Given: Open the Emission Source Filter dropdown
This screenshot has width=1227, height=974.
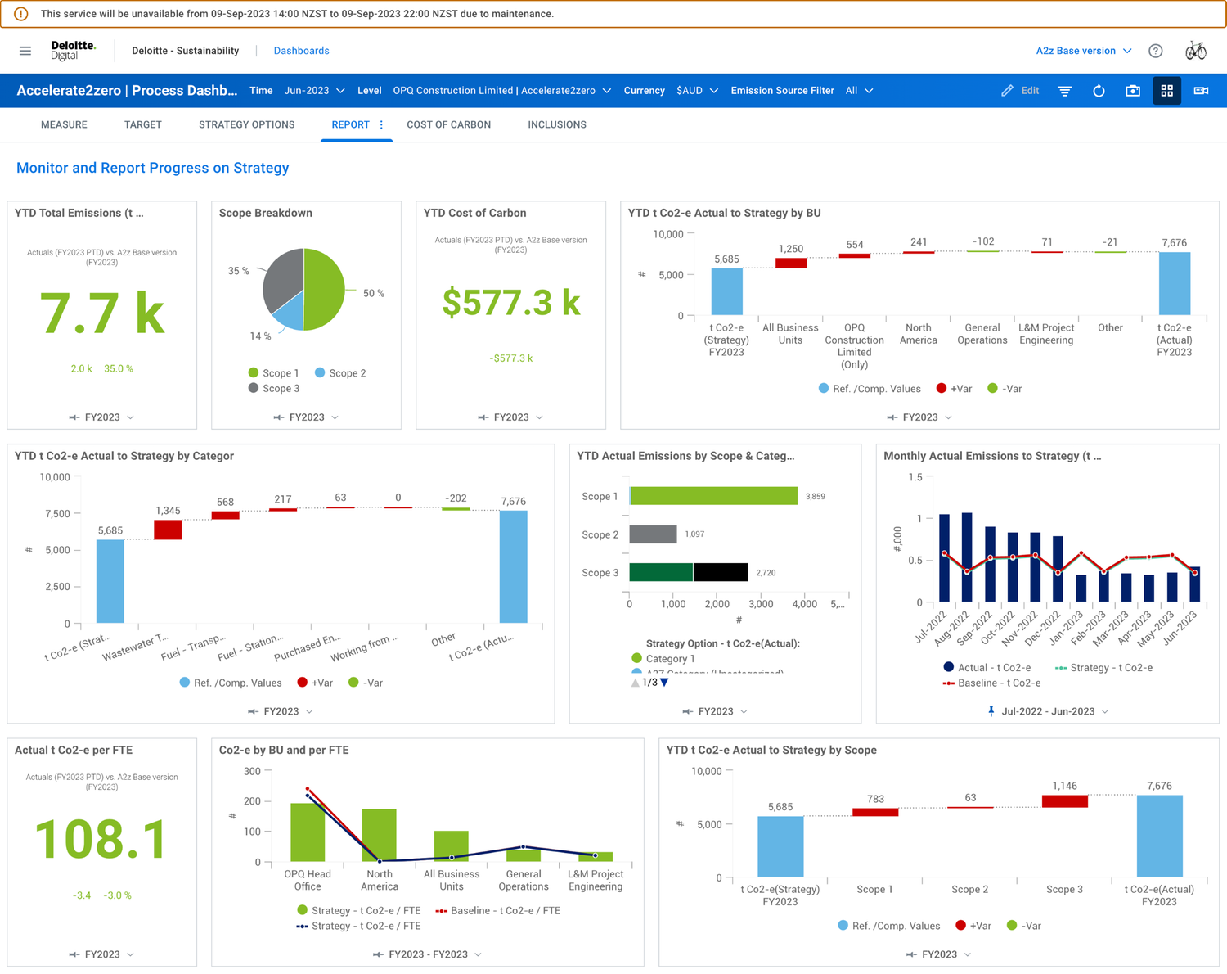Looking at the screenshot, I should (x=858, y=90).
